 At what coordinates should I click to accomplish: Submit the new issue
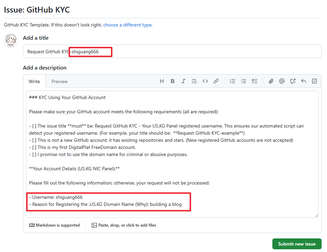pos(297,244)
